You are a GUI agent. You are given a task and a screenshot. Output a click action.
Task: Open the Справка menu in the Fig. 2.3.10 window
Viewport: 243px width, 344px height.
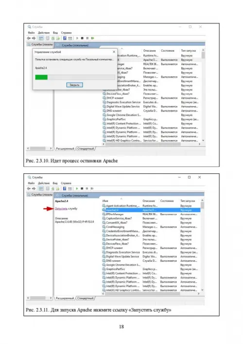click(66, 33)
